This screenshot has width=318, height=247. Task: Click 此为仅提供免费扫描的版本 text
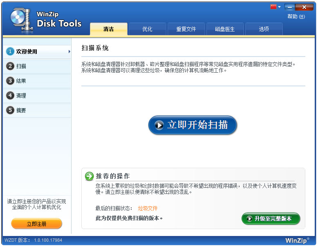coord(129,218)
